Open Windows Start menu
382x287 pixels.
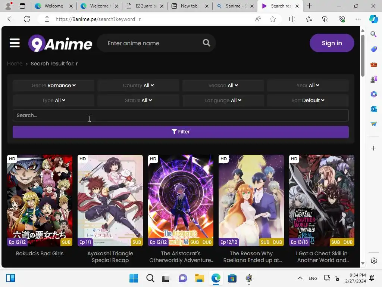134,278
